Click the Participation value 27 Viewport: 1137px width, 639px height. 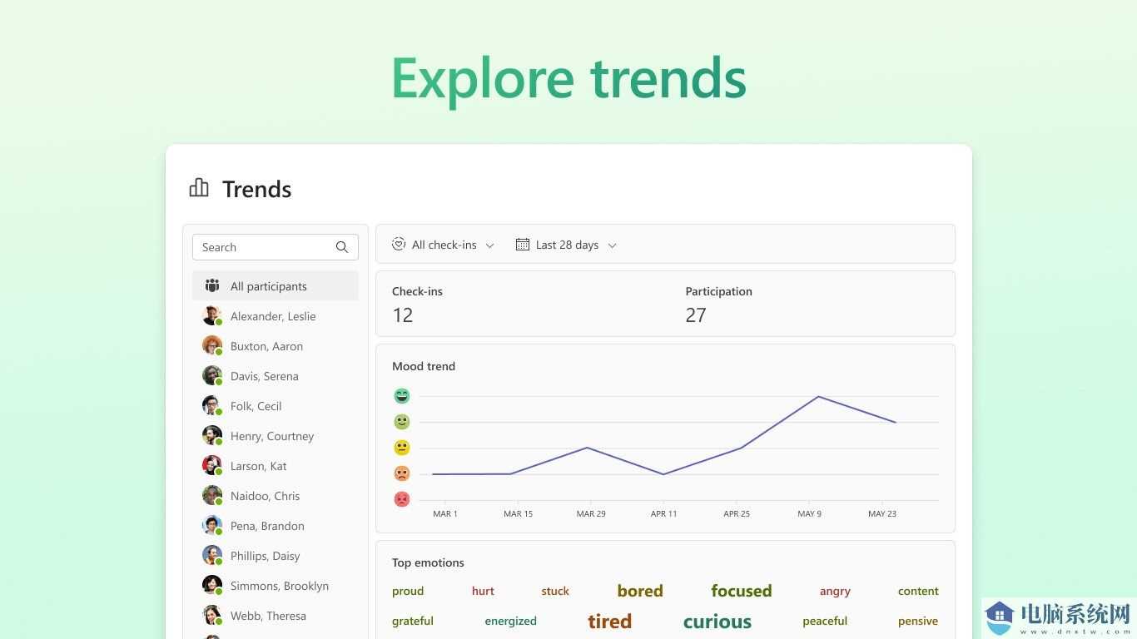click(x=696, y=315)
